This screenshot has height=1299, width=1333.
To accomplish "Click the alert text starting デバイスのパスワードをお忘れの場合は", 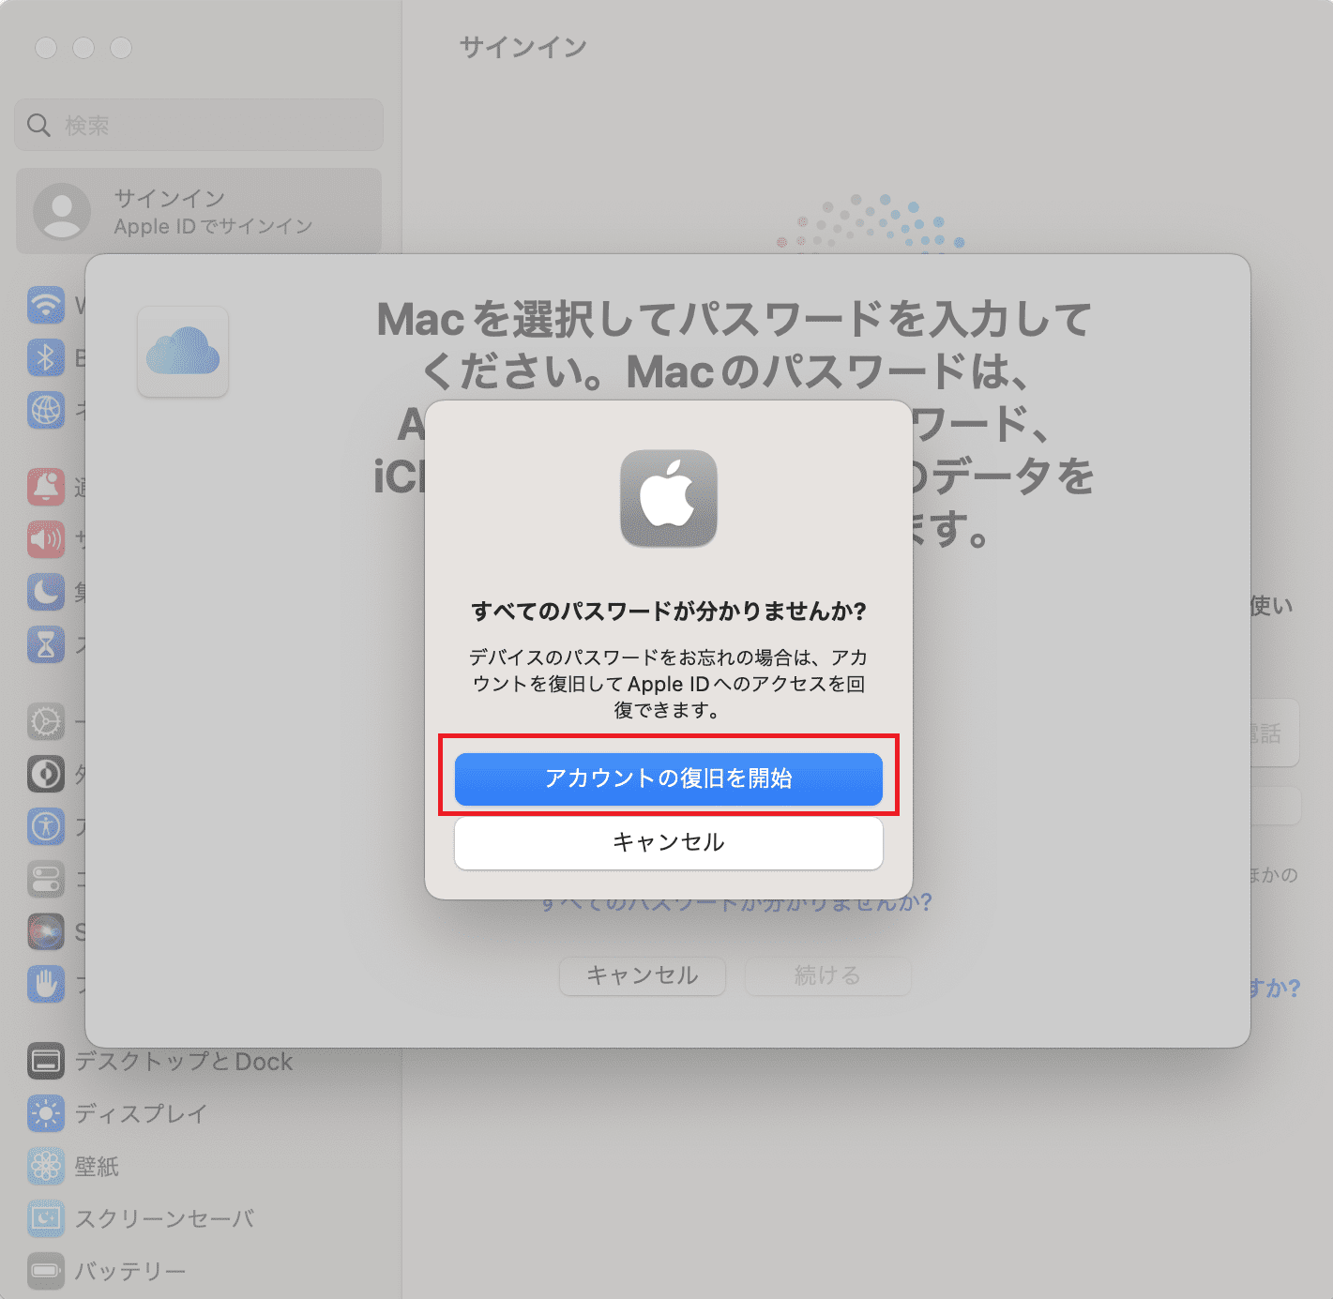I will pyautogui.click(x=669, y=684).
